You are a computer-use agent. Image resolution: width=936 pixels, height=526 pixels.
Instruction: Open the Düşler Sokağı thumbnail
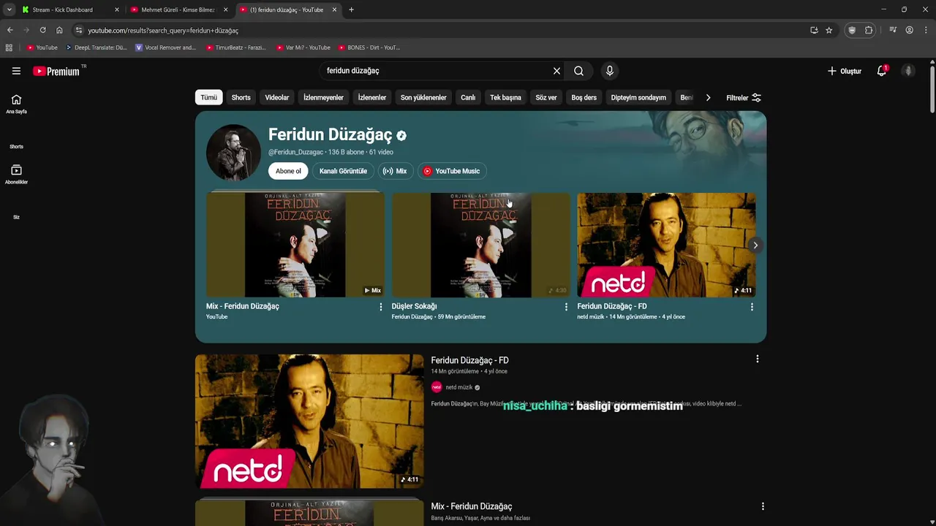(480, 245)
